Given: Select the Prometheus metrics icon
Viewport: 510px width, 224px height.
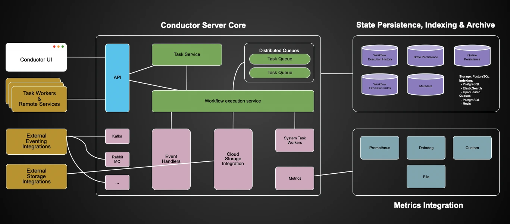Looking at the screenshot, I should pos(379,148).
